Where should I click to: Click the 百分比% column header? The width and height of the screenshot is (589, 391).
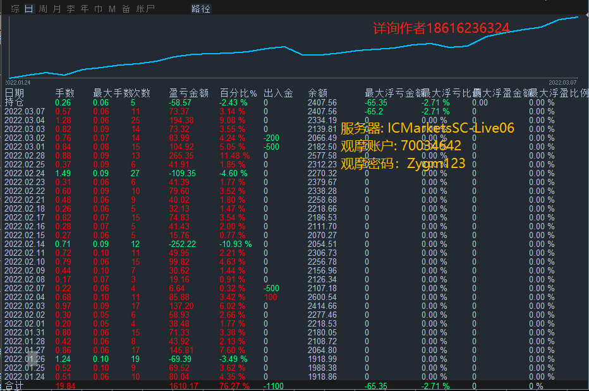(x=238, y=93)
